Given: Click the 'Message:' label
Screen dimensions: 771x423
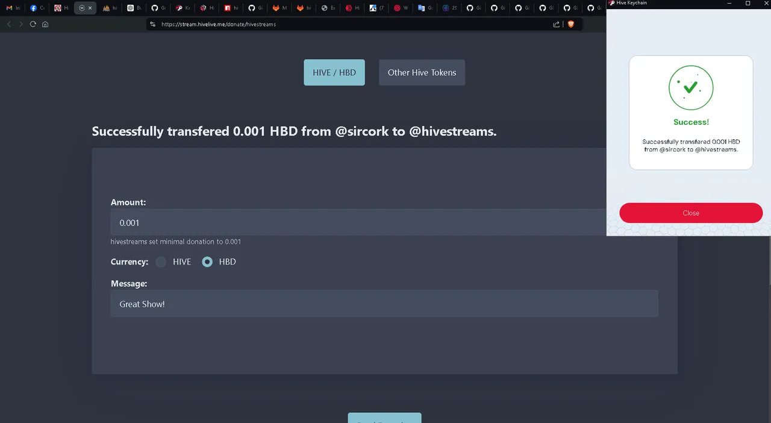Looking at the screenshot, I should 129,283.
